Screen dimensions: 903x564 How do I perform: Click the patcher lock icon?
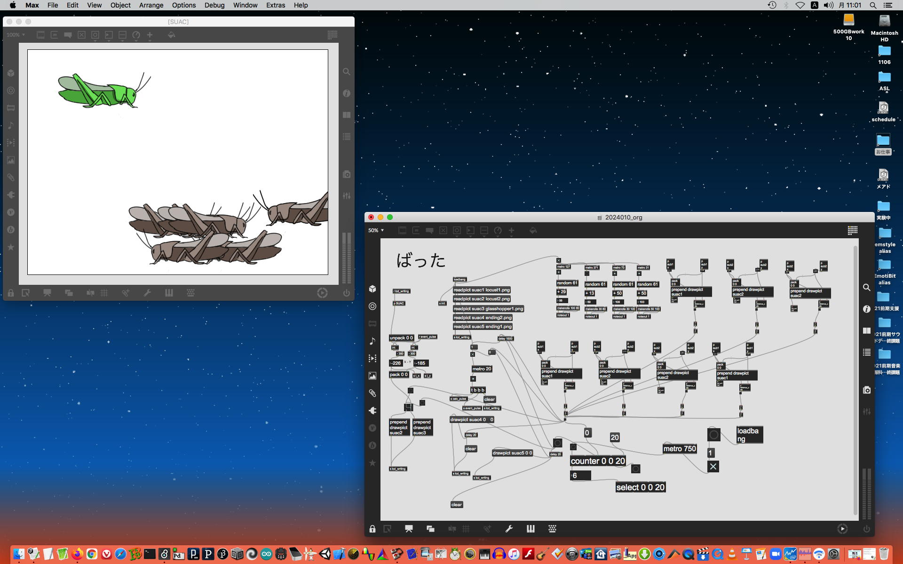(372, 529)
